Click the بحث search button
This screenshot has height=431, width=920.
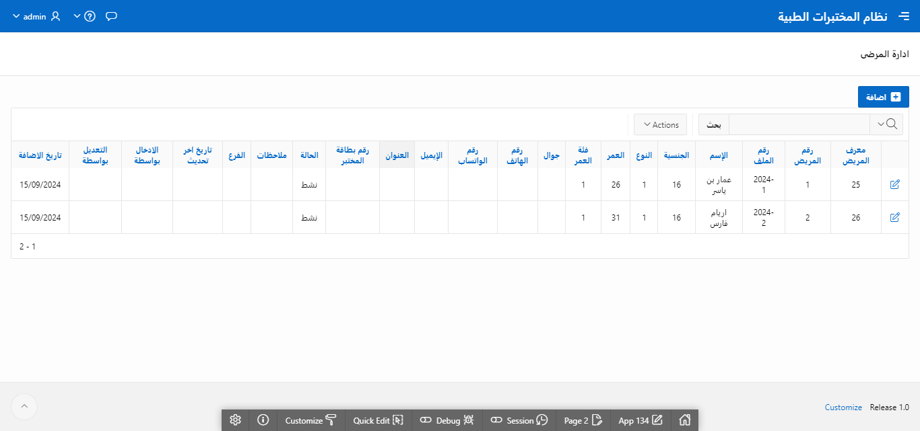point(713,124)
